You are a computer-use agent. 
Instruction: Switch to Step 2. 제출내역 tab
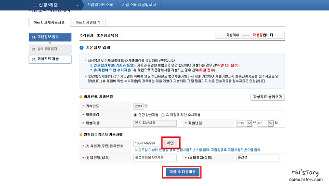click(88, 22)
